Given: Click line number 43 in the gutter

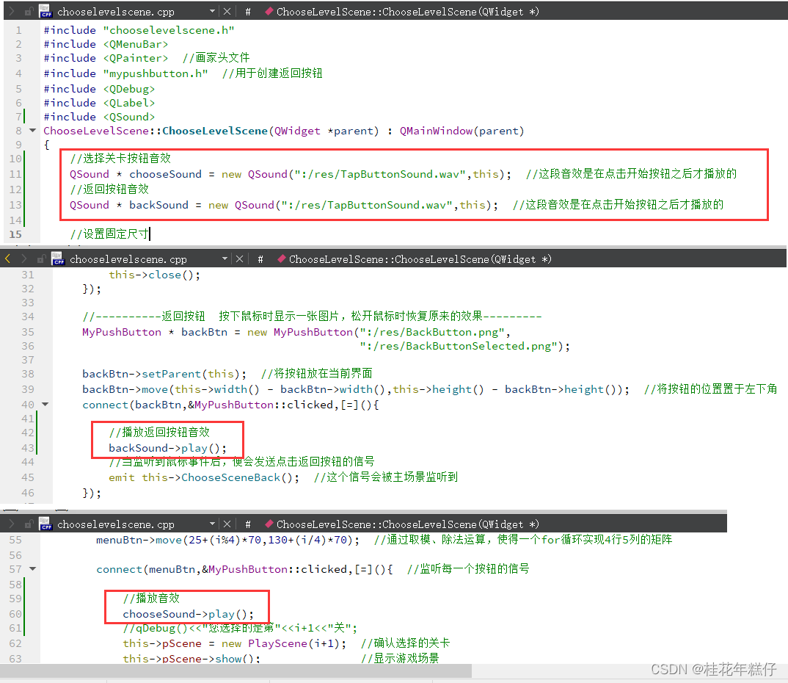Looking at the screenshot, I should tap(28, 447).
